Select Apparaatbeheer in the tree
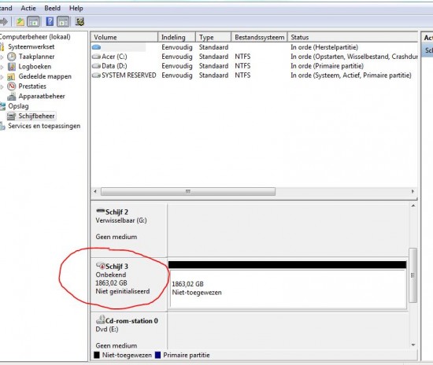Viewport: 433px width, 365px height. [42, 96]
